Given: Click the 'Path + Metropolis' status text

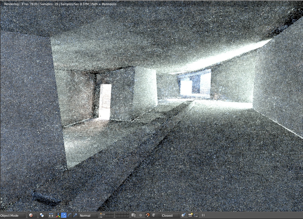Looking at the screenshot, I should [x=104, y=4].
